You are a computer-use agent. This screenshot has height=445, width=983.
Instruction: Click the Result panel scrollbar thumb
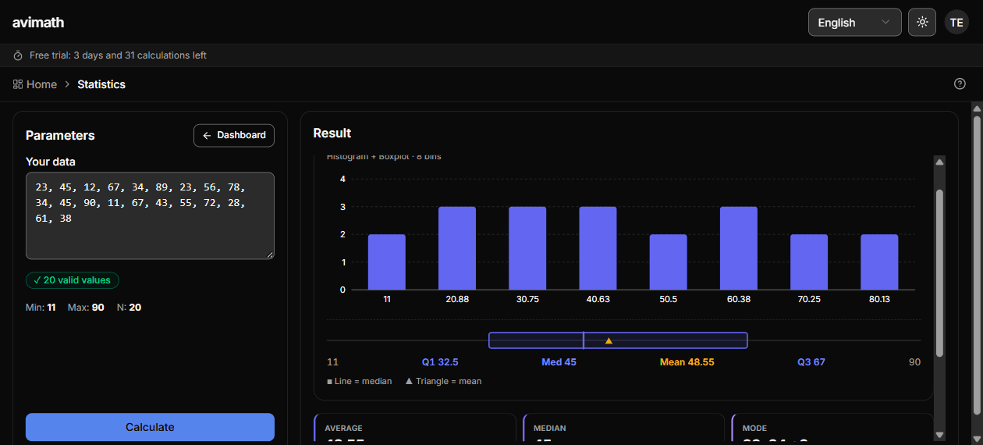tap(939, 272)
